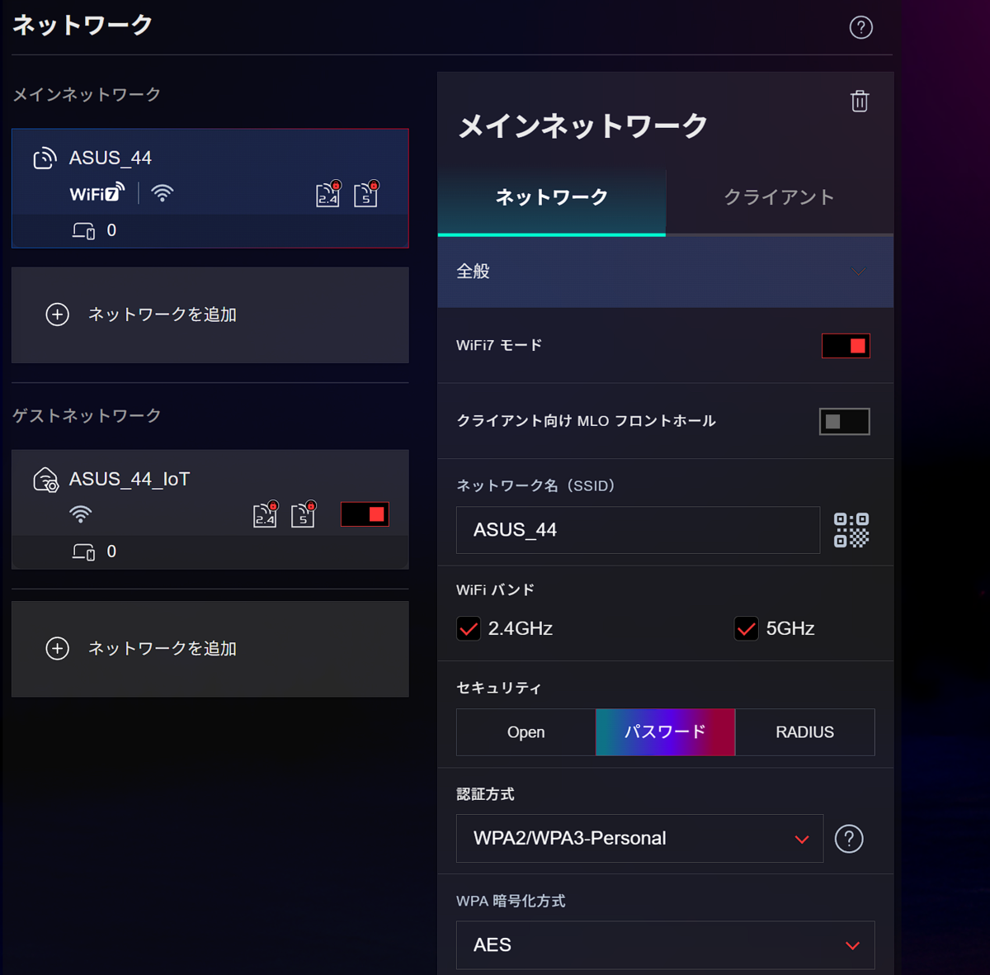990x975 pixels.
Task: Click the trash icon to delete main network
Action: 860,101
